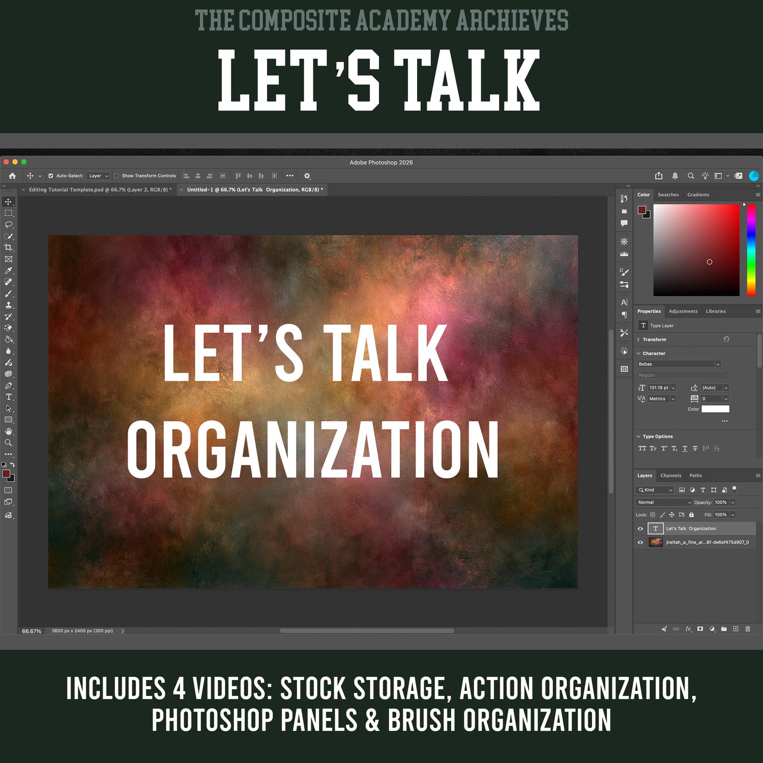Toggle the Auto-Select checkbox

tap(51, 176)
